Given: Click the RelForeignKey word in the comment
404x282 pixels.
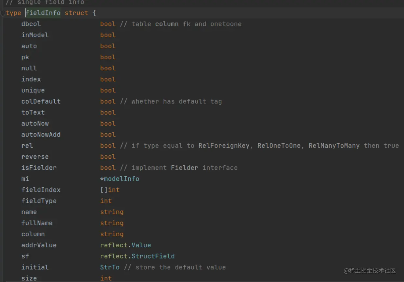Looking at the screenshot, I should (224, 146).
